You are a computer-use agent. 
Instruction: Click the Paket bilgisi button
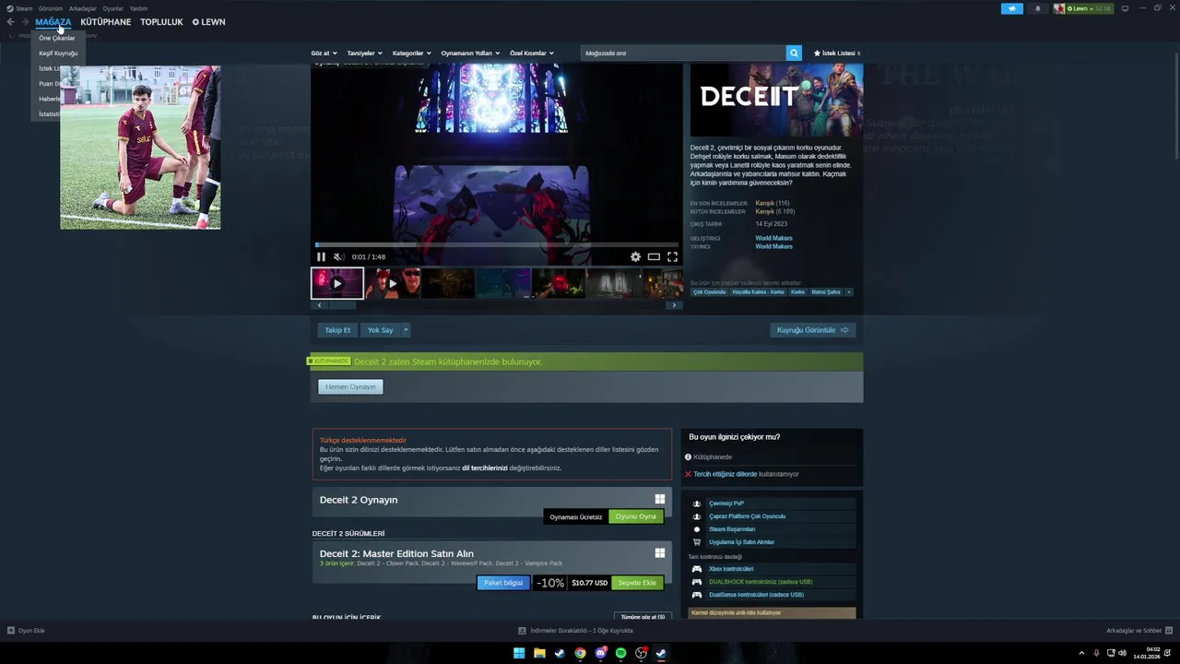pyautogui.click(x=503, y=583)
